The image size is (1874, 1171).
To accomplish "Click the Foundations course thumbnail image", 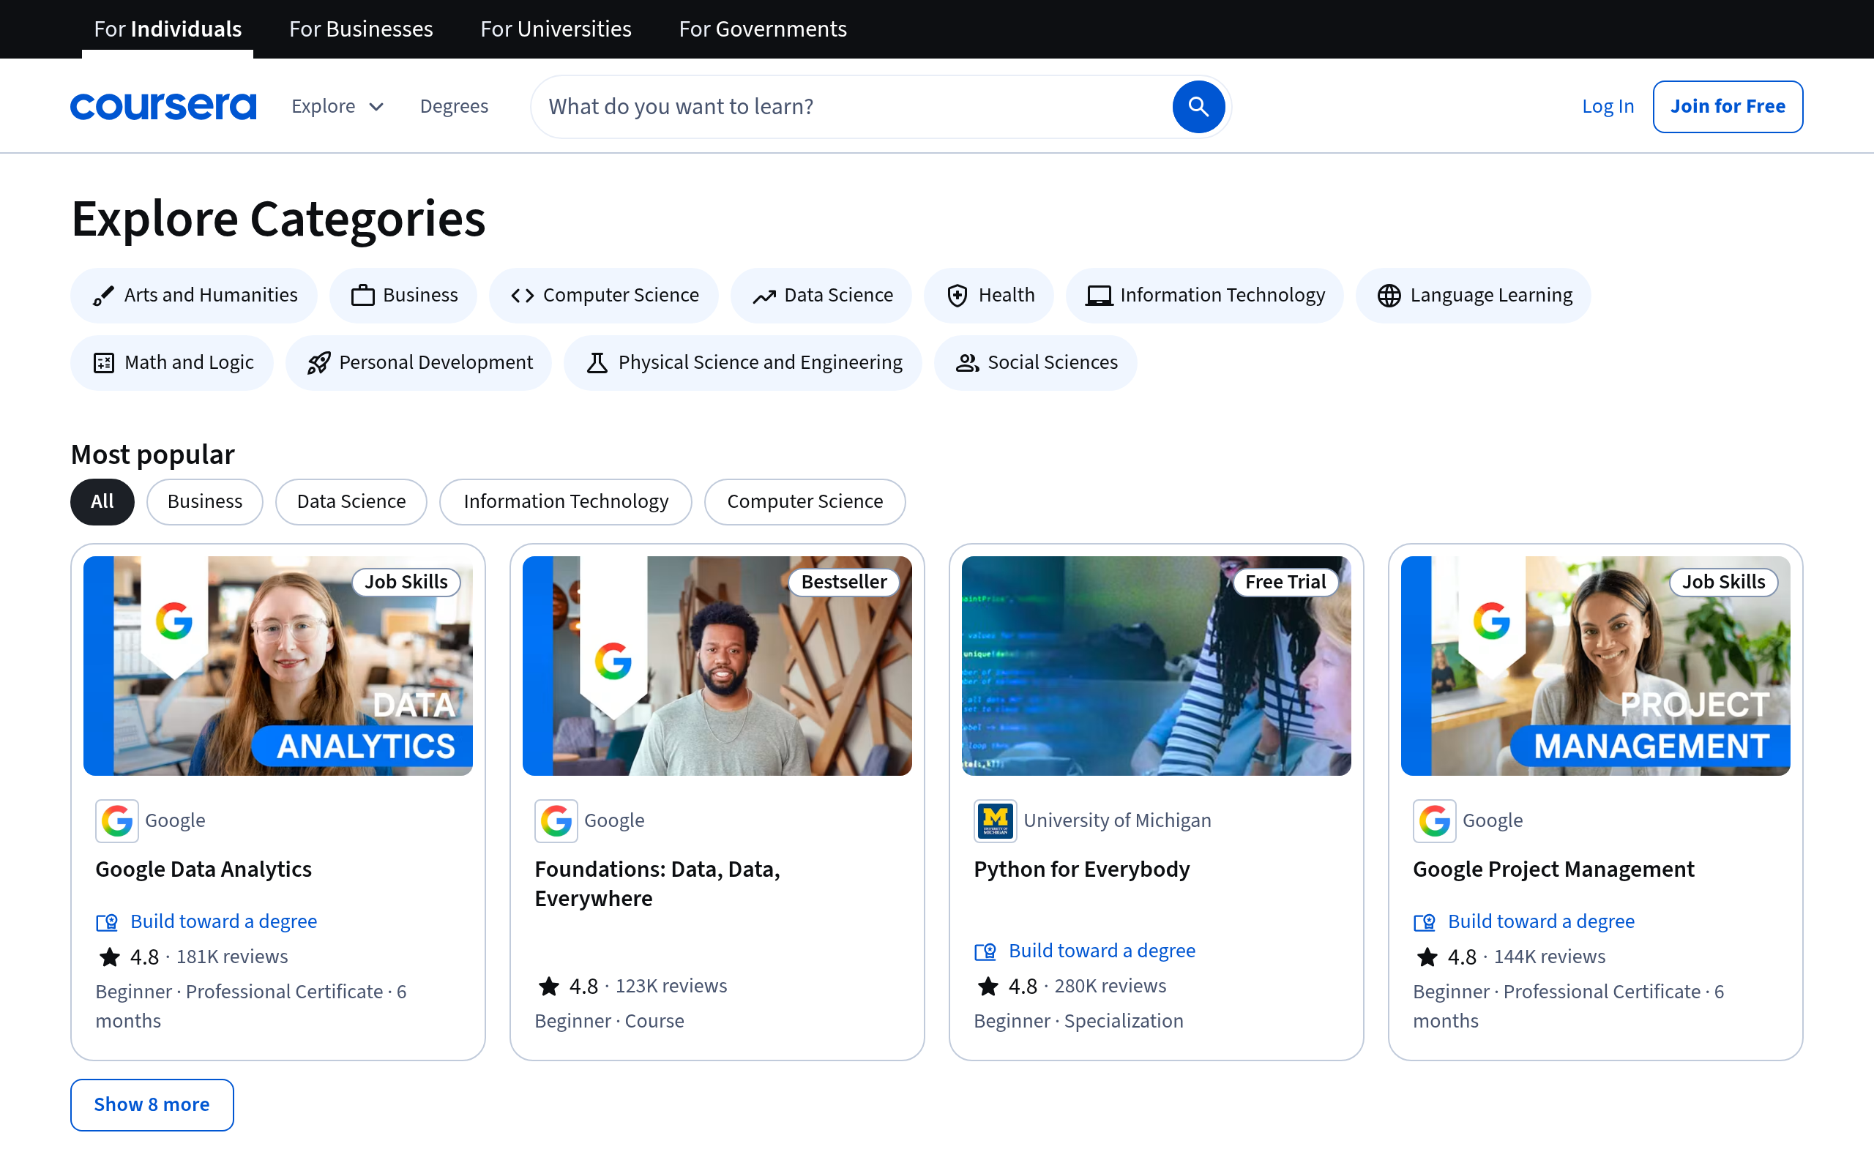I will [717, 666].
